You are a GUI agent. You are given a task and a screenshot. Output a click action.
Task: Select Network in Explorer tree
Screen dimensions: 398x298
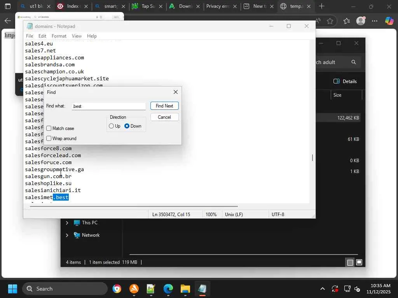87,235
